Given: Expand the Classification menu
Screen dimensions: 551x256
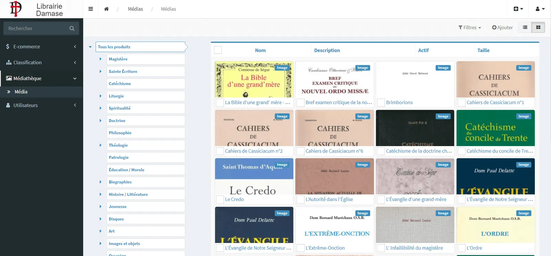Looking at the screenshot, I should click(x=41, y=63).
